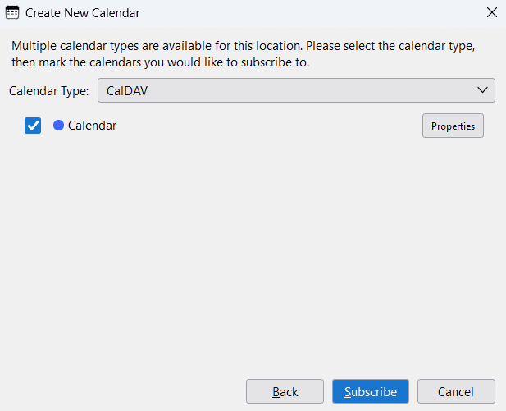
Task: Open the Calendar Type combo box showing CalDAV
Action: pos(296,90)
